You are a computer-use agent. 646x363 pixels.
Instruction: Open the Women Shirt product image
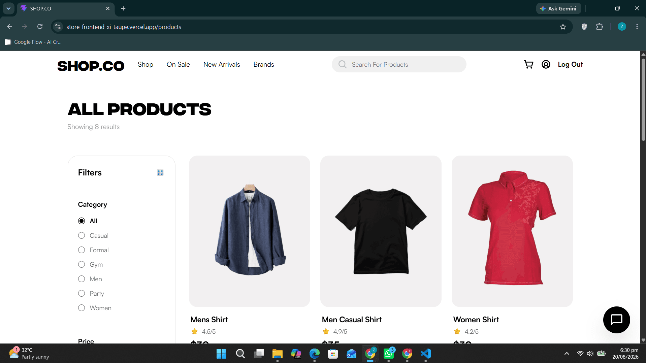pos(512,231)
